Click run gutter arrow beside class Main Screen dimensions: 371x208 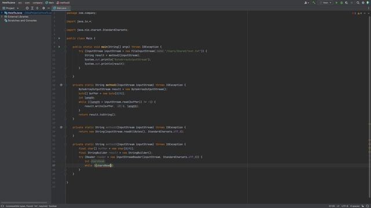click(59, 38)
